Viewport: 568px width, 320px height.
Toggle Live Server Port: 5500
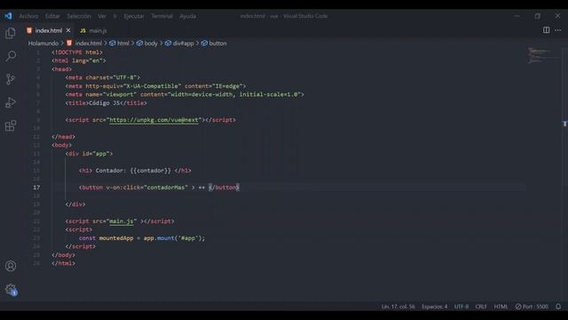coord(532,307)
